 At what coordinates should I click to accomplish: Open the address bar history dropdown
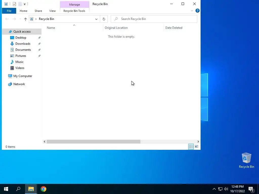pos(96,19)
